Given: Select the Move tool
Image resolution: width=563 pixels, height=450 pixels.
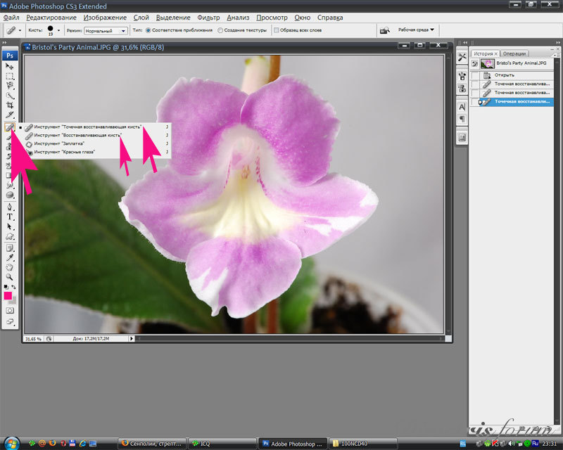Looking at the screenshot, I should tap(10, 66).
